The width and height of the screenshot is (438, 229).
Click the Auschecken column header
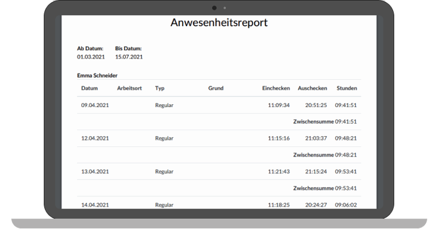(312, 88)
